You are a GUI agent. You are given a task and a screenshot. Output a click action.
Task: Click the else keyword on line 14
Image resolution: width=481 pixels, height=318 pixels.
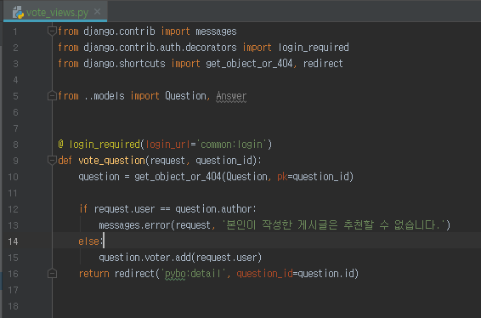tap(88, 241)
